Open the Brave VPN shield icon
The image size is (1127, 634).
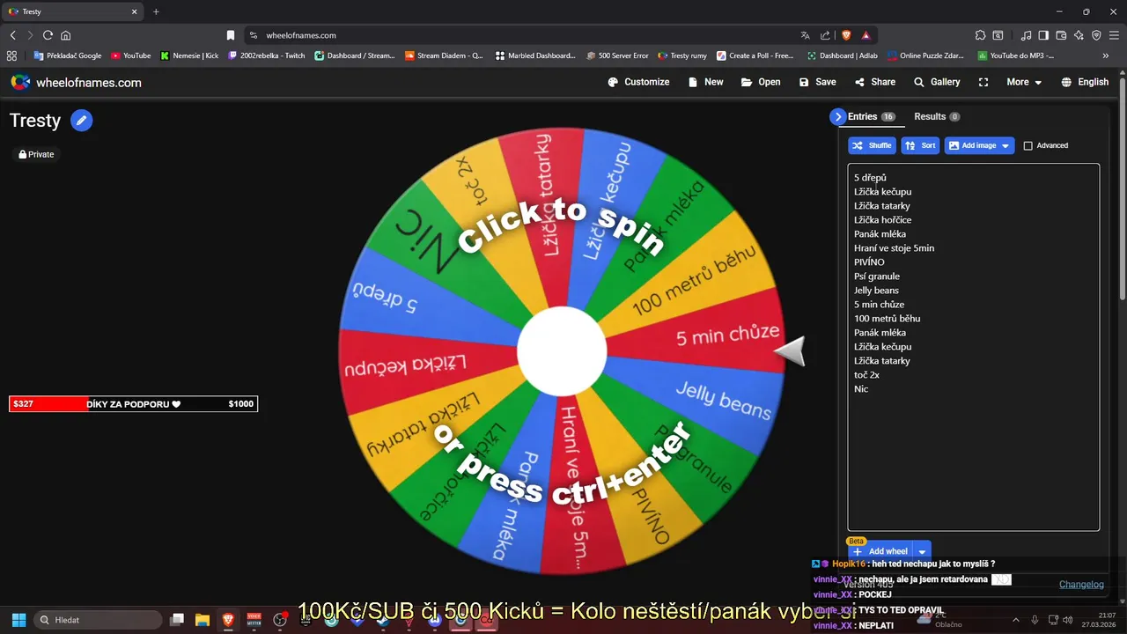coord(1096,35)
